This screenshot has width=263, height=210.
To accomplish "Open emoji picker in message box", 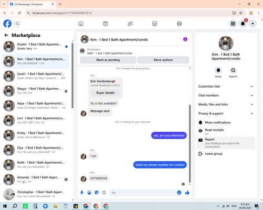I will pos(179,193).
